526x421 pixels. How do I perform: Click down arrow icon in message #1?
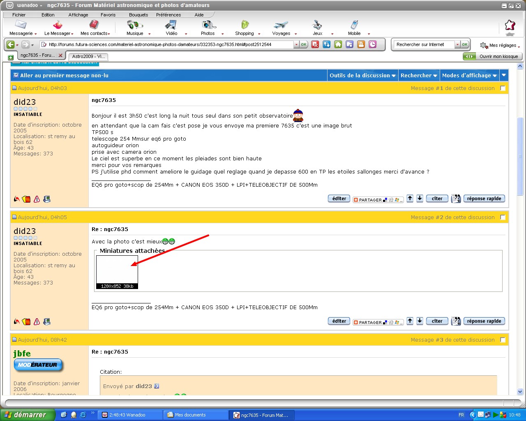click(420, 199)
